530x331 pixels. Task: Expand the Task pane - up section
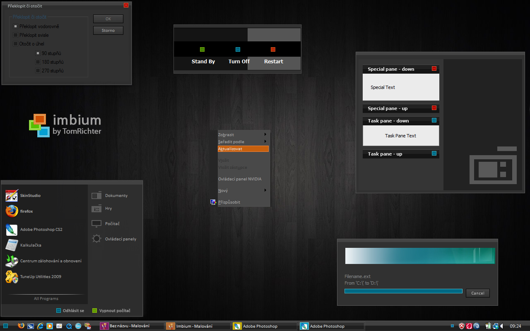434,154
